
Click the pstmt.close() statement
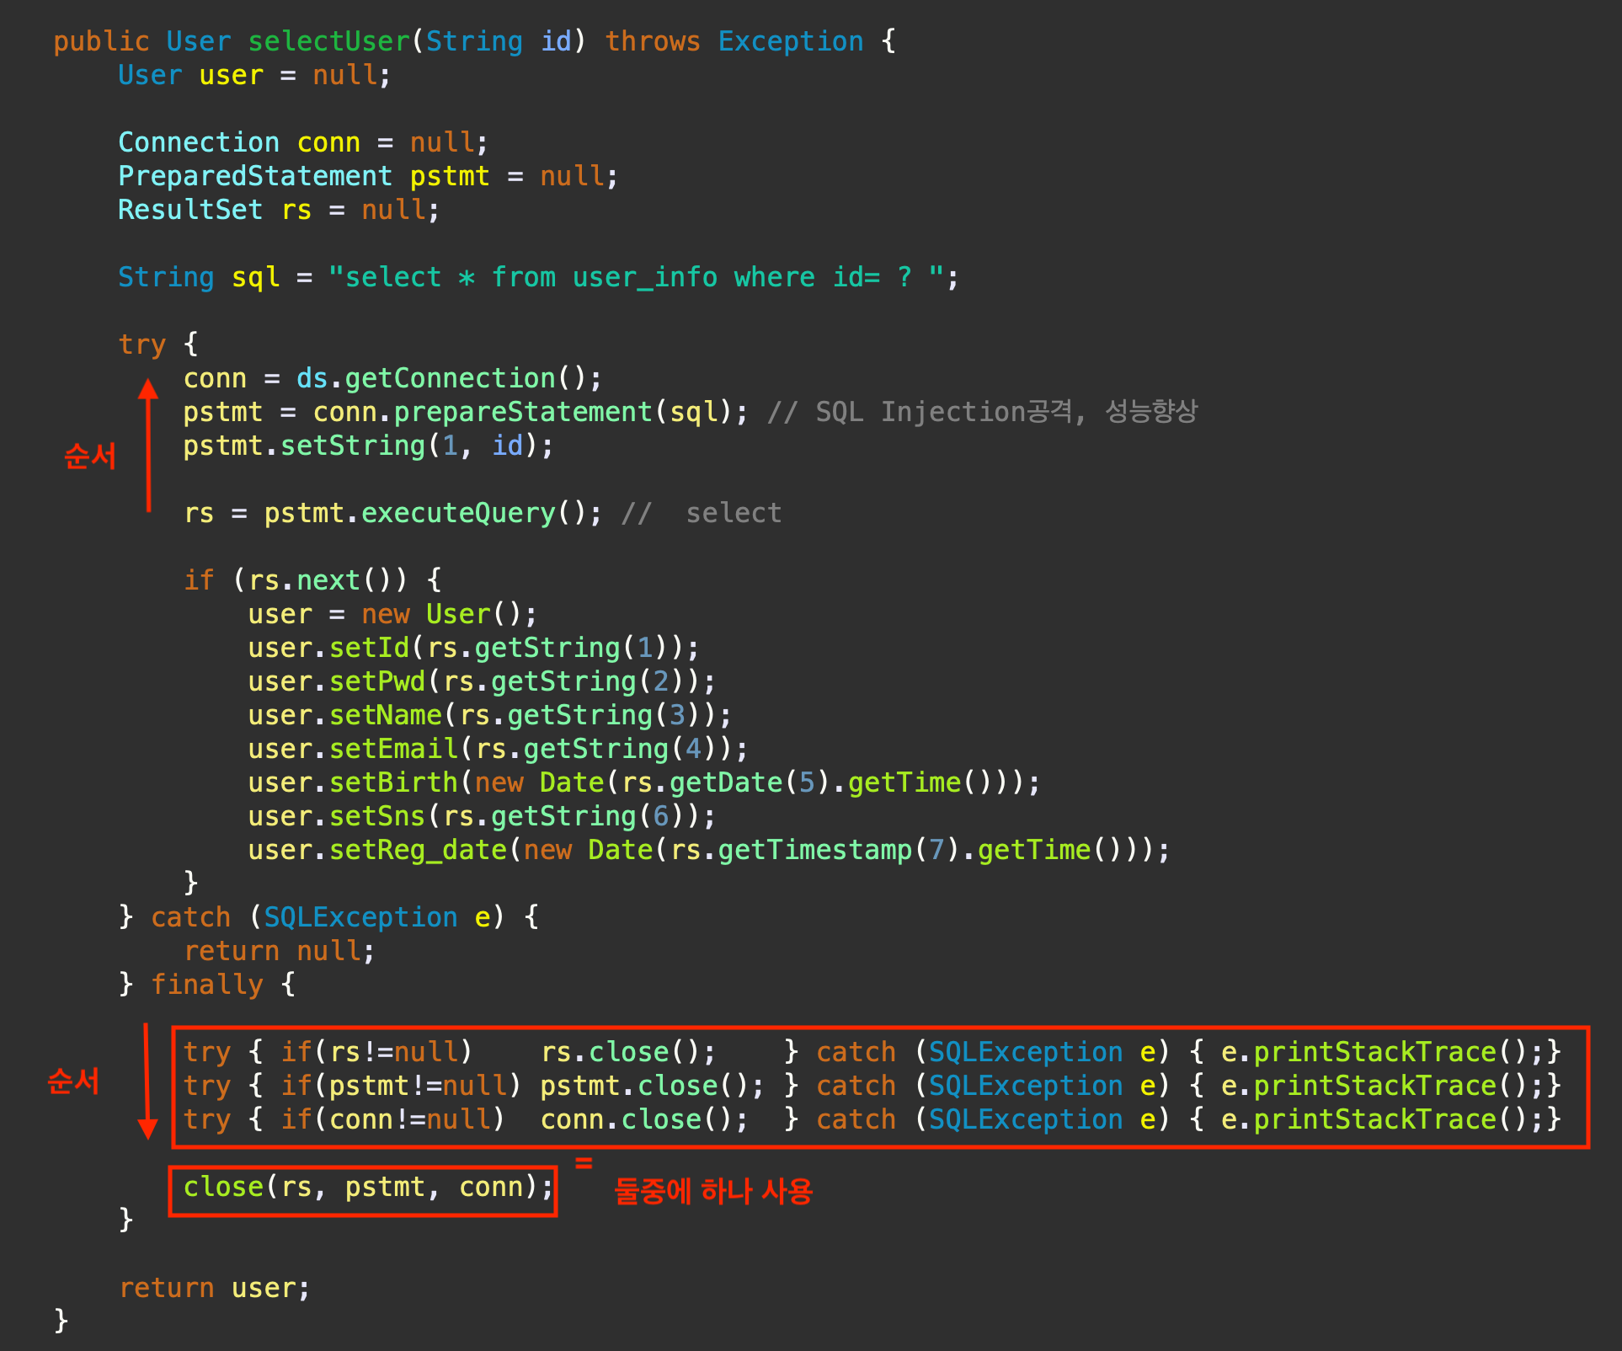click(651, 1086)
